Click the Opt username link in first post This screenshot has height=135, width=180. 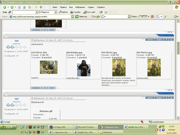[17, 40]
